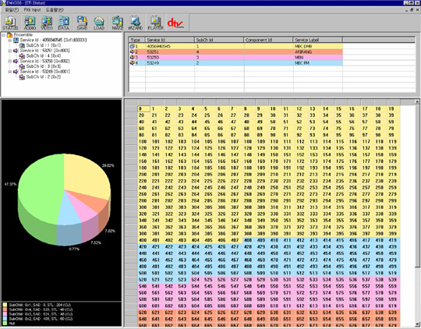This screenshot has width=421, height=329.
Task: Sort by the Type column header
Action: tap(137, 40)
